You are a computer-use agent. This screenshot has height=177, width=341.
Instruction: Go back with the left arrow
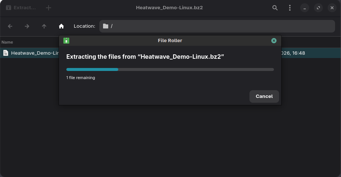click(10, 26)
